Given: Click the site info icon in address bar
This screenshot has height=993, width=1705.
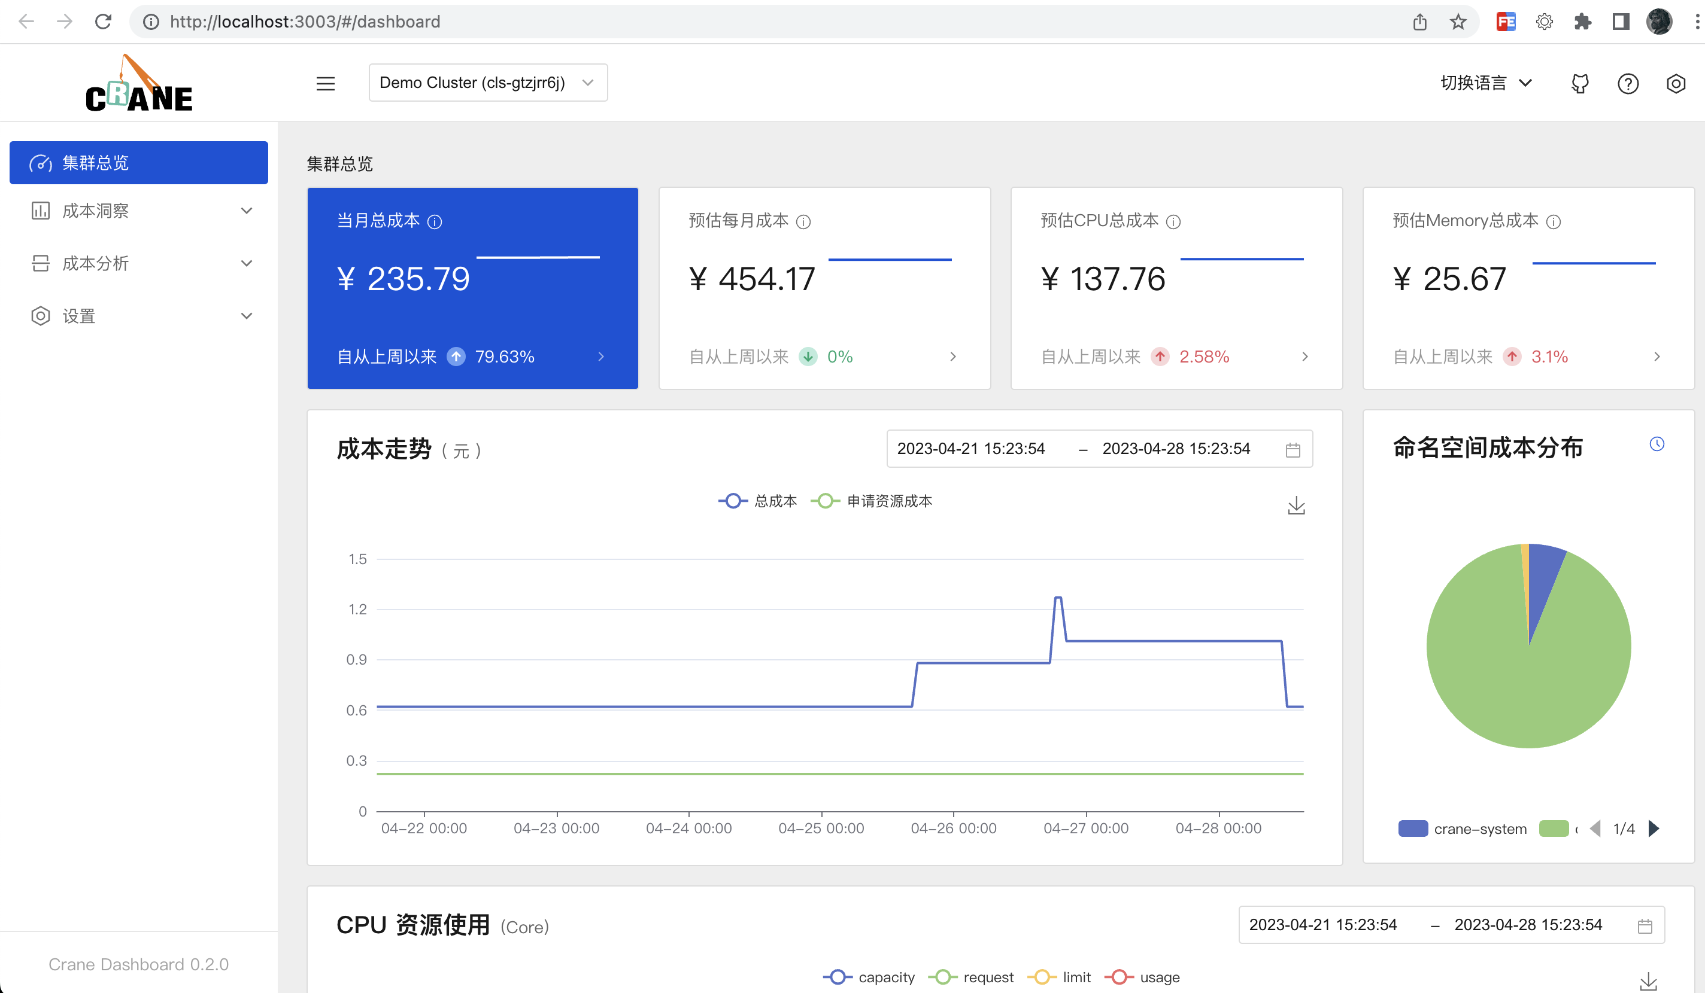Looking at the screenshot, I should point(151,22).
